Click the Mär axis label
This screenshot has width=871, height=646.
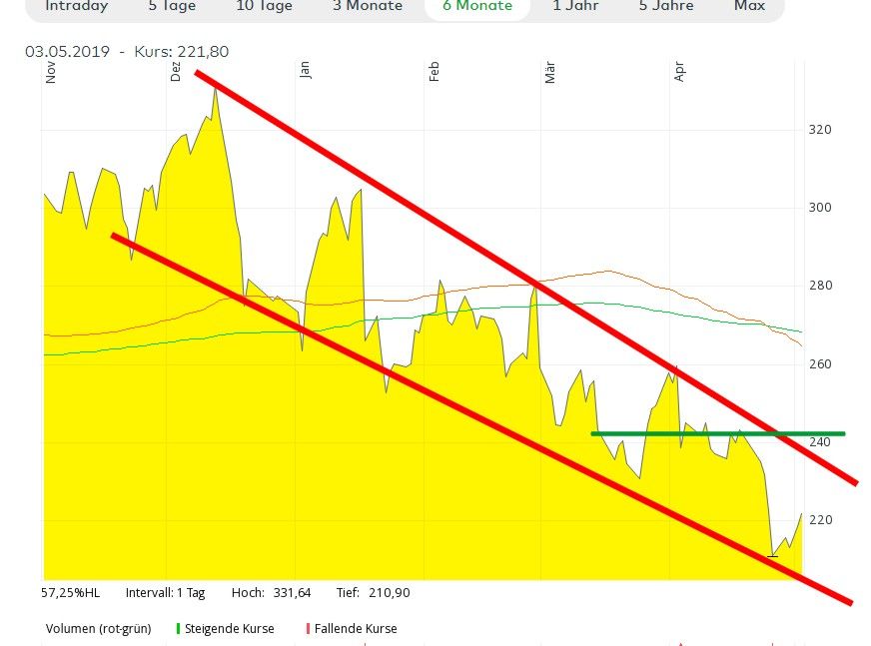click(550, 72)
